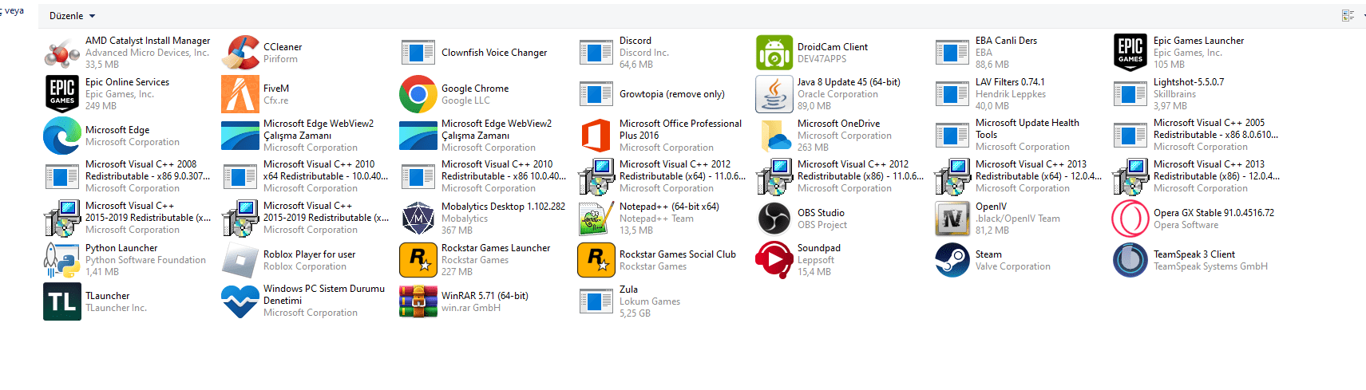Select the CCleaner icon
1366x390 pixels.
click(x=240, y=53)
